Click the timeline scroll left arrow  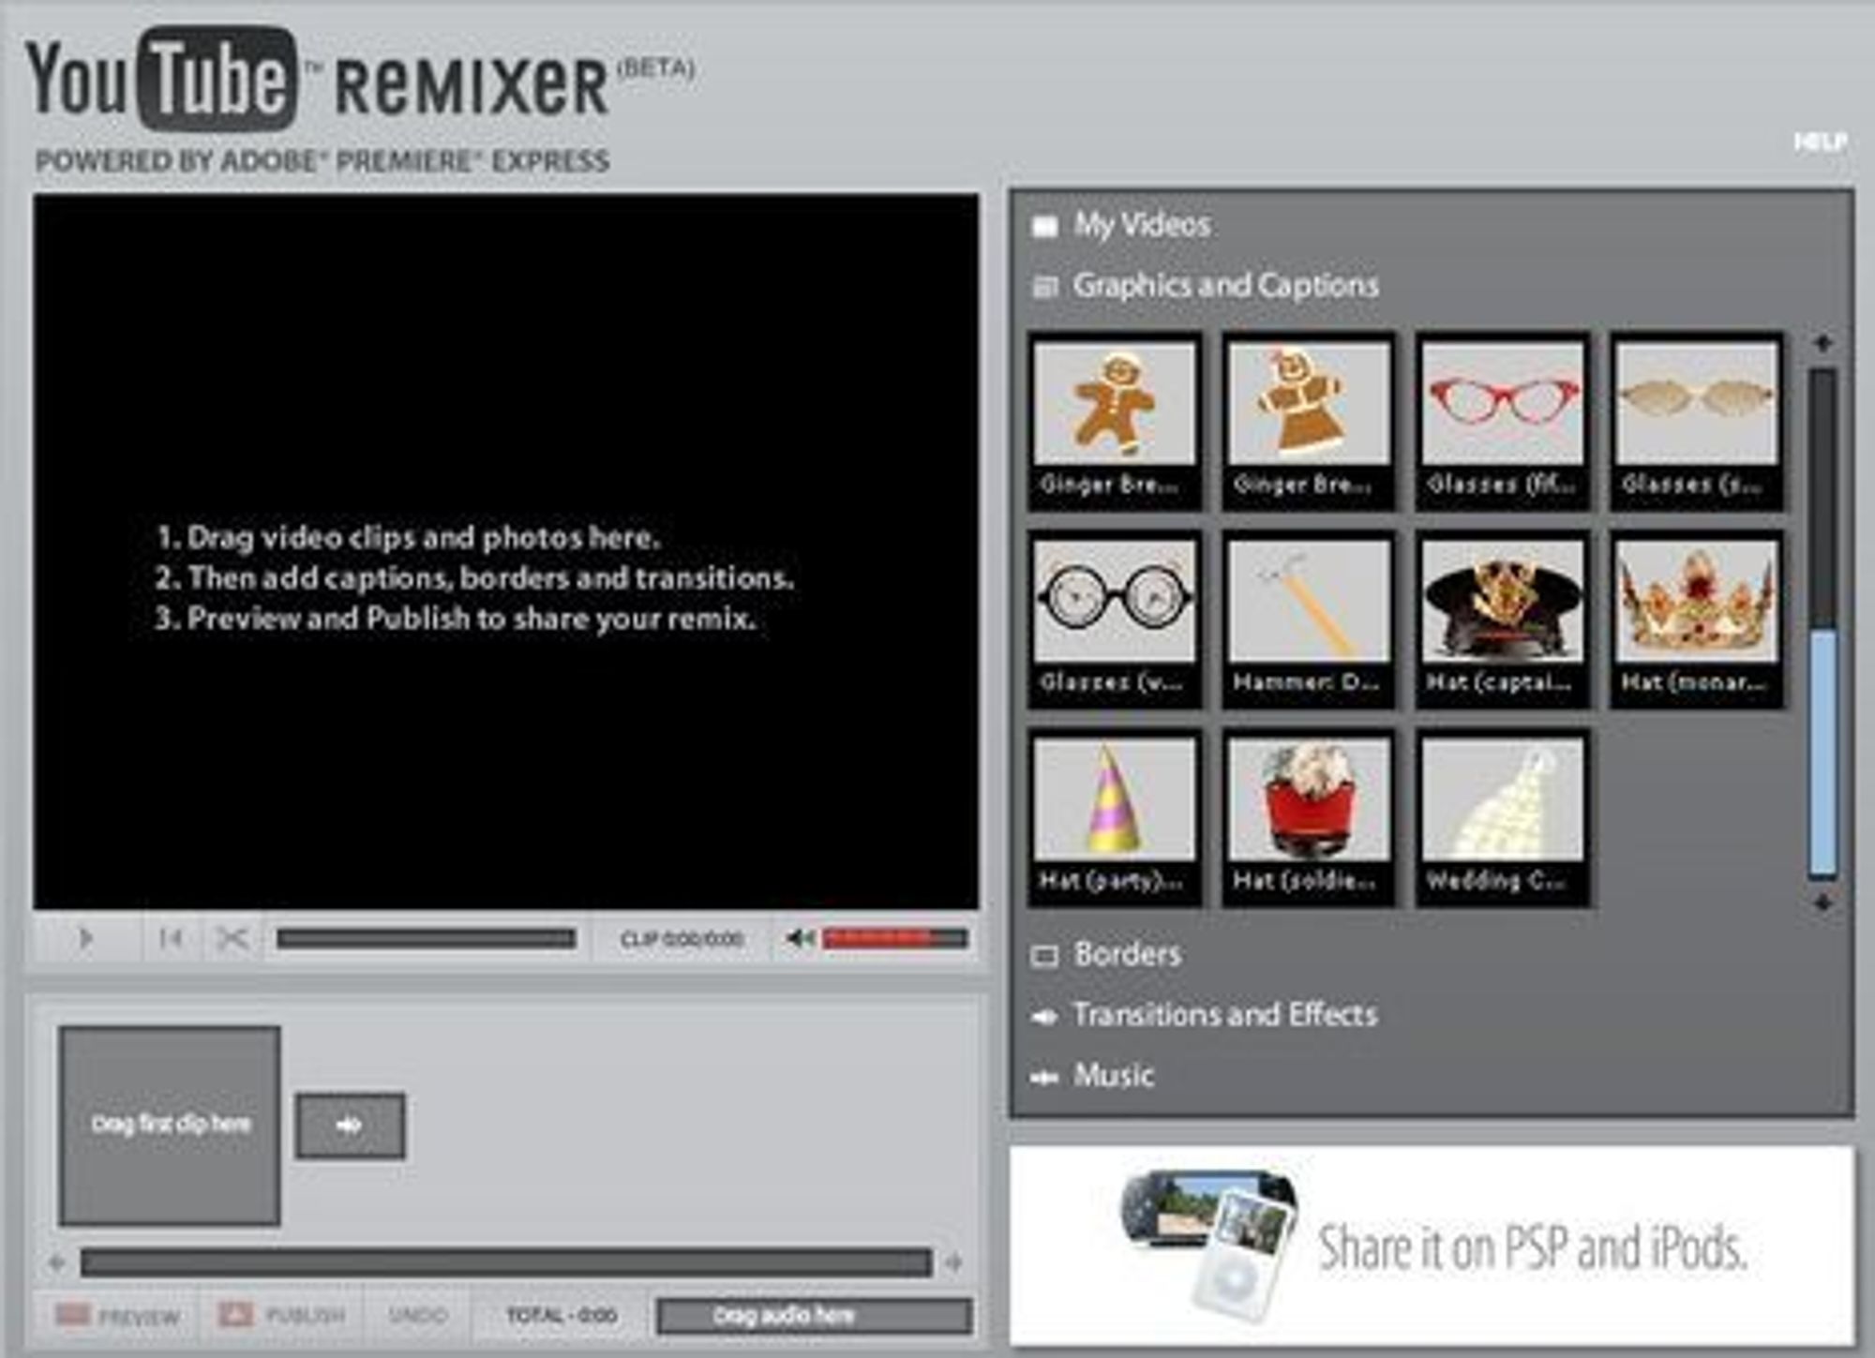(57, 1263)
